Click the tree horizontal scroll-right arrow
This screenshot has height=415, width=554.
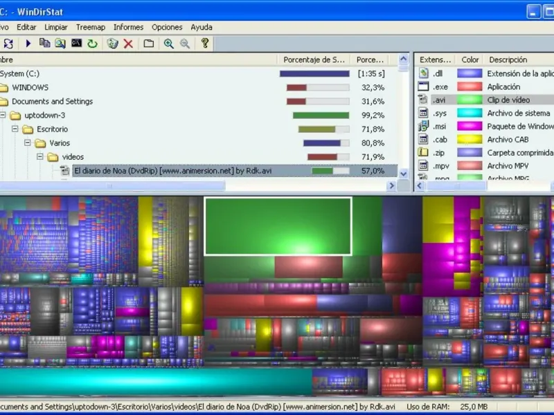coord(391,185)
